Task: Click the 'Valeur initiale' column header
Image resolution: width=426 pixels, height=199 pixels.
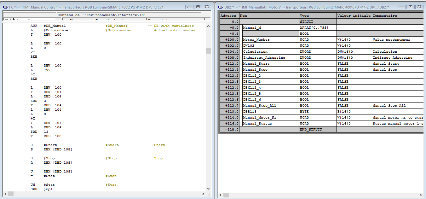Action: pyautogui.click(x=354, y=15)
